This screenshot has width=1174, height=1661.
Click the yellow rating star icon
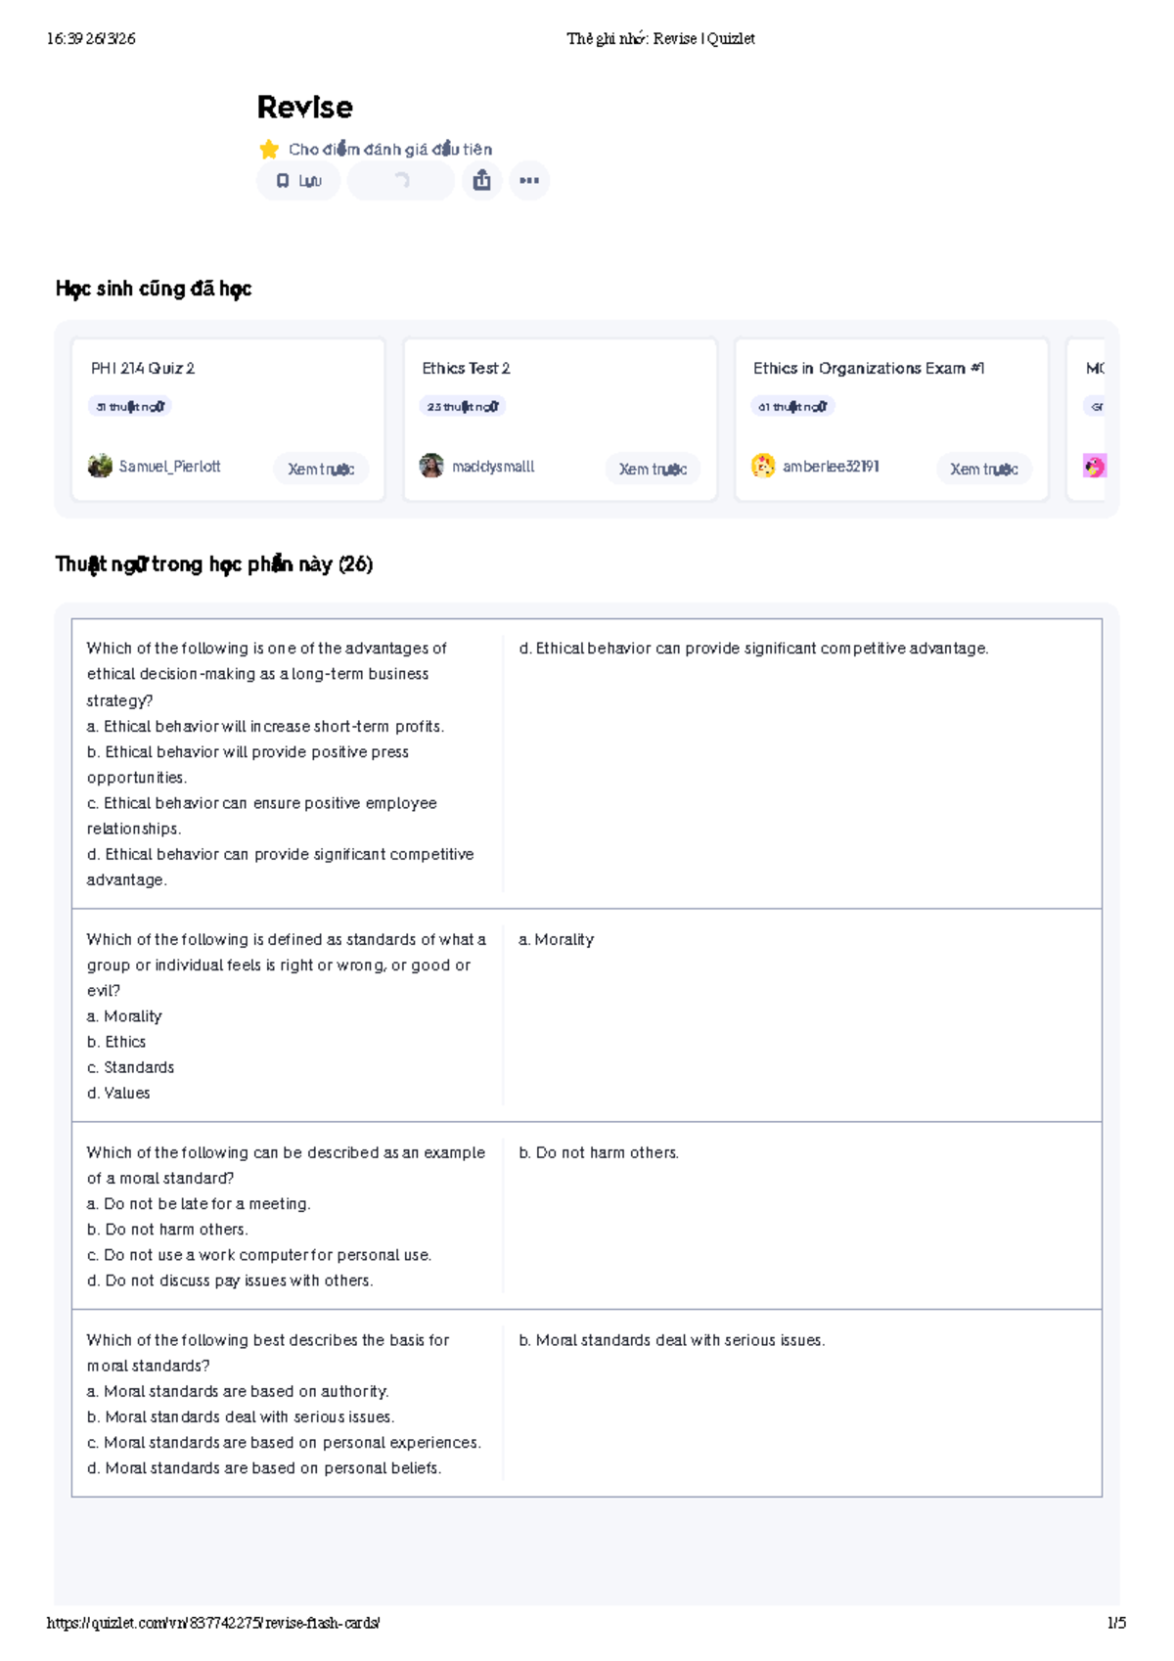tap(269, 150)
